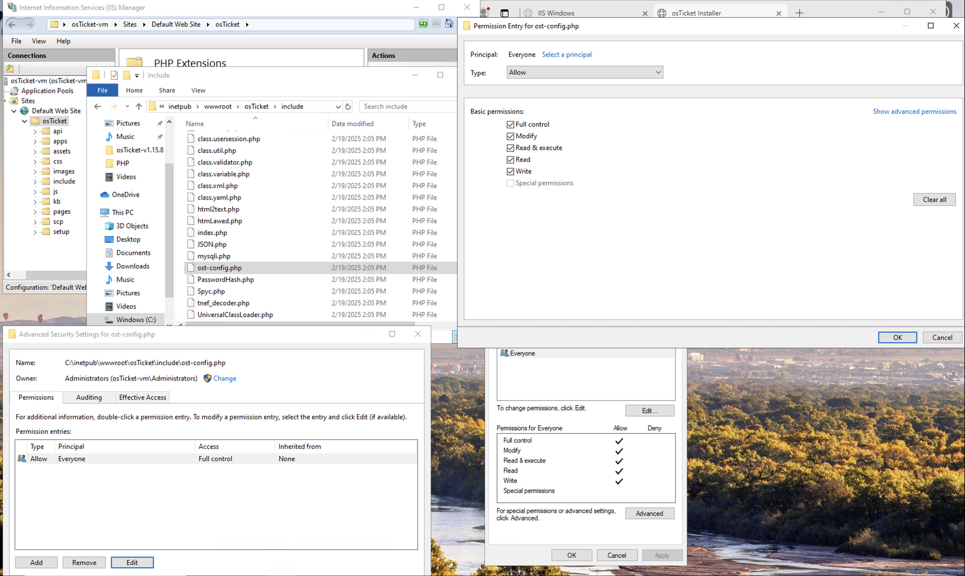This screenshot has width=965, height=576.
Task: Click the IIS Manager home icon
Action: (449, 24)
